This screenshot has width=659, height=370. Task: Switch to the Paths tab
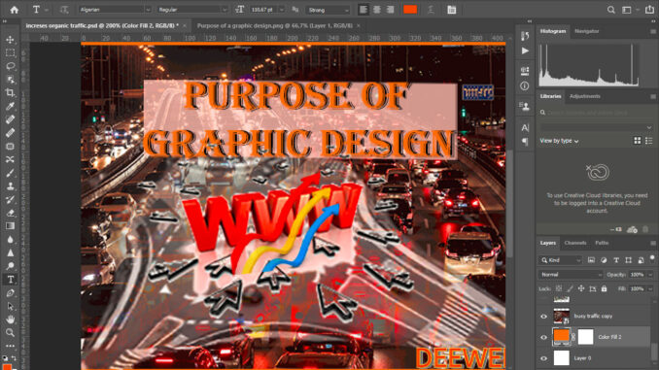(x=602, y=243)
